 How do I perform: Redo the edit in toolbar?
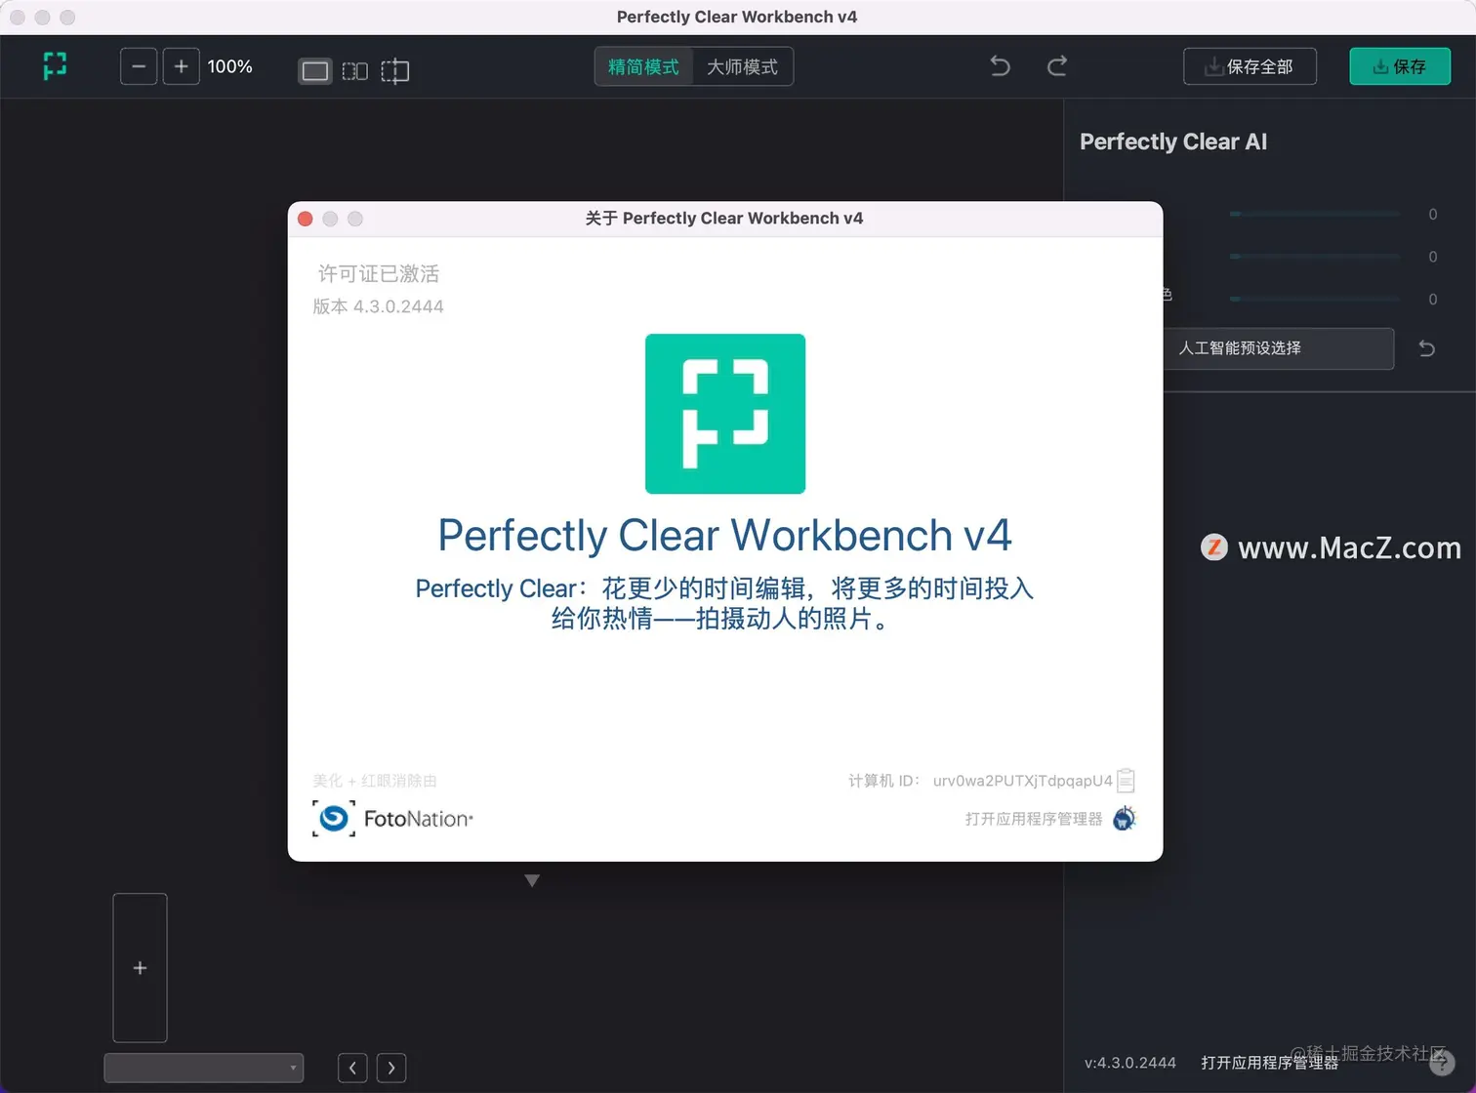tap(1057, 66)
